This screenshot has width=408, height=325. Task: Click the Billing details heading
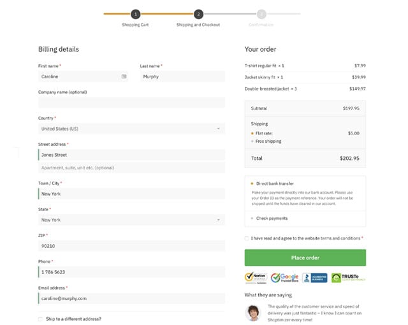(x=59, y=50)
